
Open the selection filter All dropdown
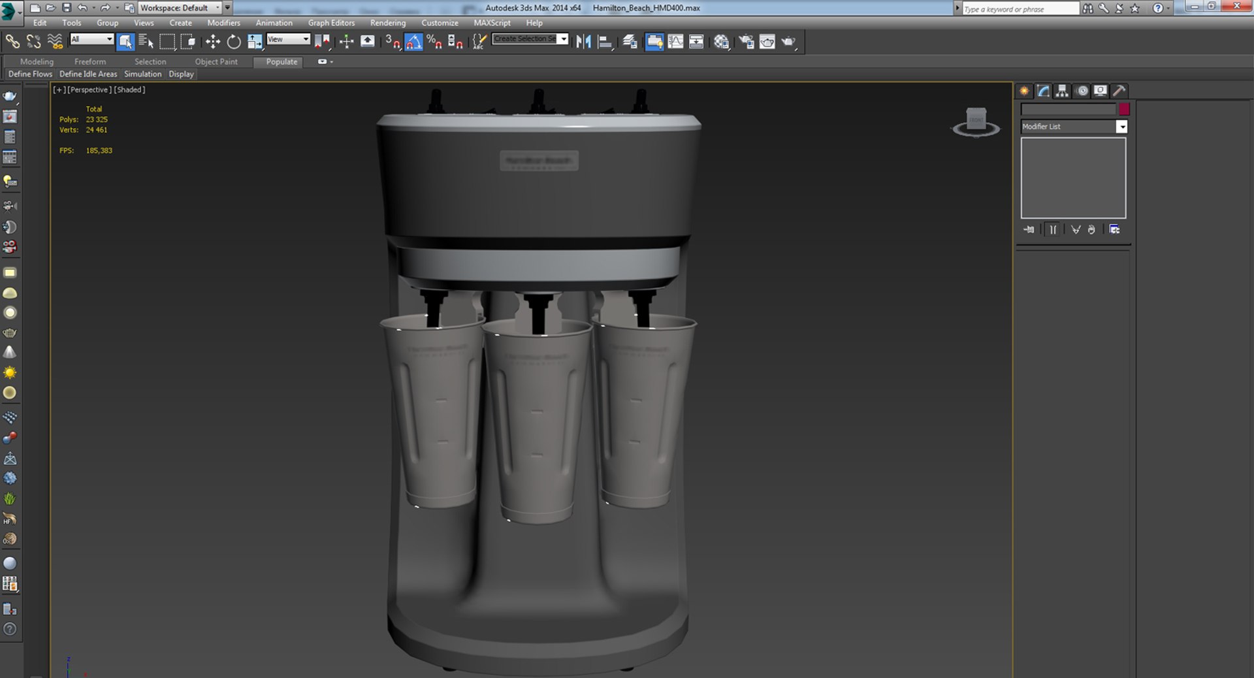pos(91,39)
